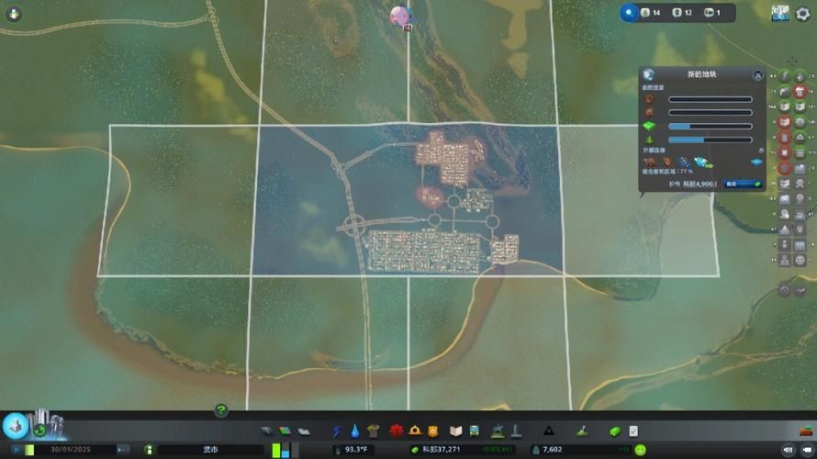Open the city information icon next to name
Screen dimensions: 817x459
(x=149, y=450)
